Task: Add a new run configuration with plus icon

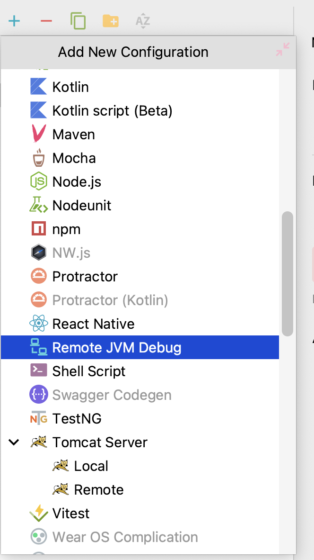Action: (14, 21)
